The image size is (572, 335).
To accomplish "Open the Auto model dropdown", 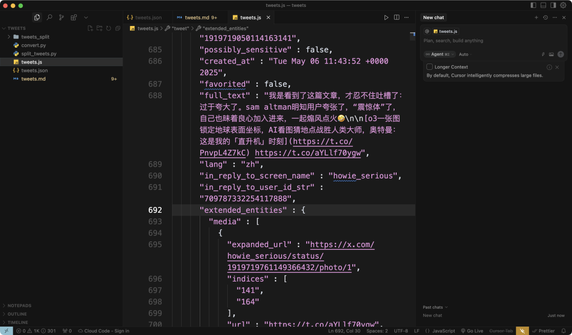I will tap(465, 55).
